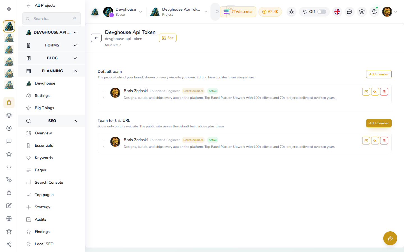Hide Boris Zarinski in Team for this URL

(375, 141)
